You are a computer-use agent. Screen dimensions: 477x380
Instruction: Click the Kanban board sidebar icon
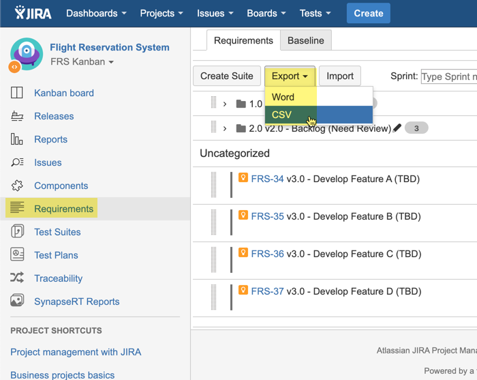click(x=17, y=93)
